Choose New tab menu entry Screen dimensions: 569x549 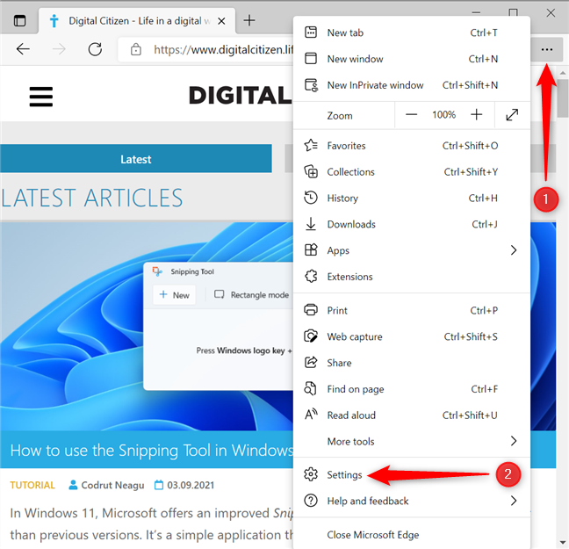click(x=412, y=33)
